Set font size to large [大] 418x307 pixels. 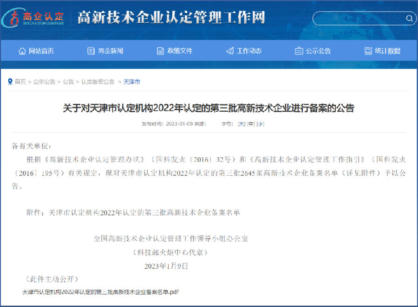click(241, 124)
